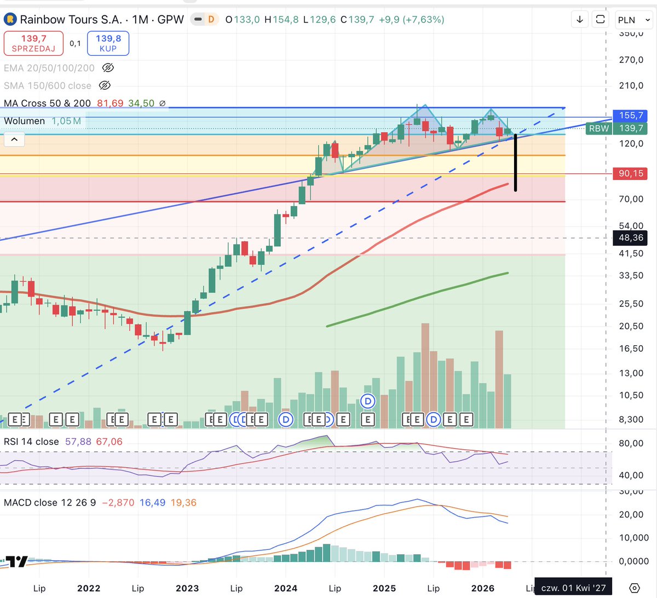Click the dividend D marker at Lip 2025
The width and height of the screenshot is (657, 598).
click(434, 420)
